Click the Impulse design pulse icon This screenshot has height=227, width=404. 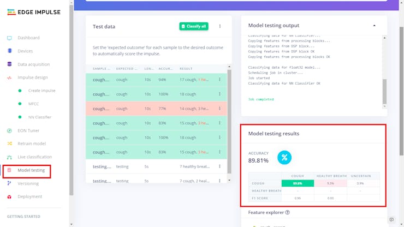9,77
